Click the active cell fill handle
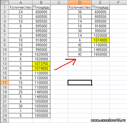 (91, 85)
